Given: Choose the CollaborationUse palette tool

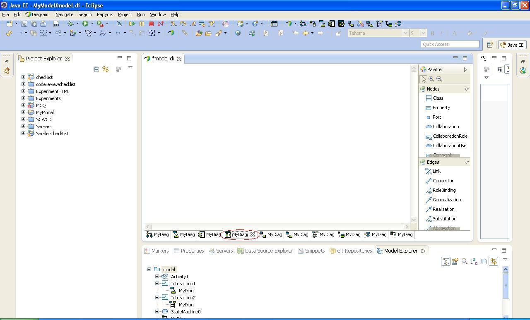Looking at the screenshot, I should coord(446,146).
